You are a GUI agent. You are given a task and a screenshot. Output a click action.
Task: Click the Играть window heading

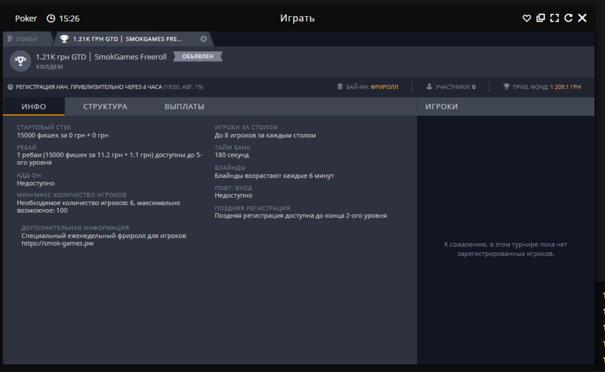click(x=298, y=18)
